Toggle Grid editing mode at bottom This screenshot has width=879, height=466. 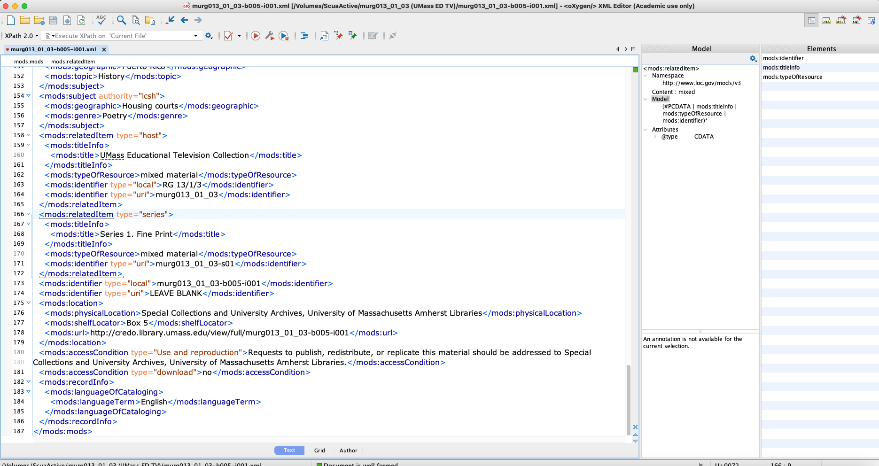pyautogui.click(x=319, y=450)
